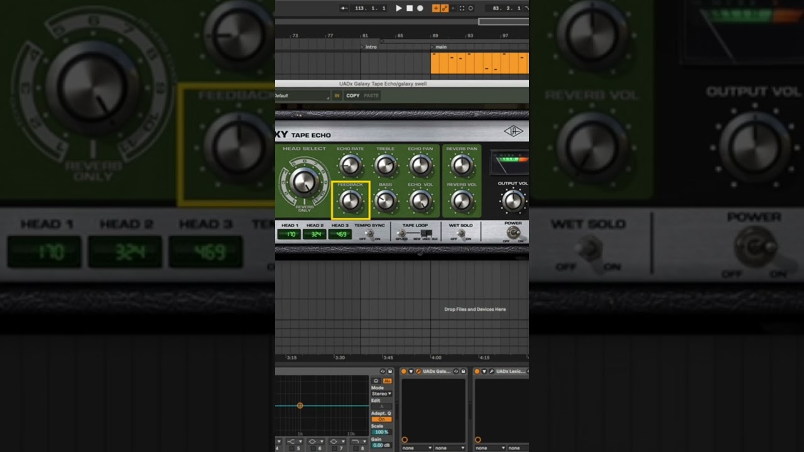Toggle the EQ headphone audition button
Screen dimensions: 804x452
[x=376, y=381]
